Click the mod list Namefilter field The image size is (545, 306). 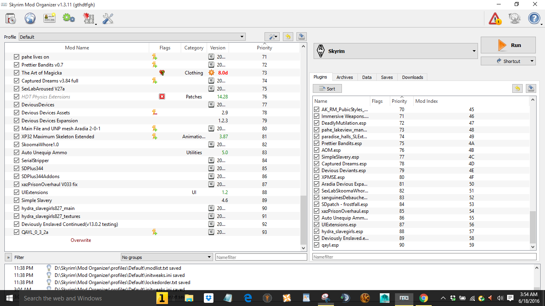(x=261, y=257)
